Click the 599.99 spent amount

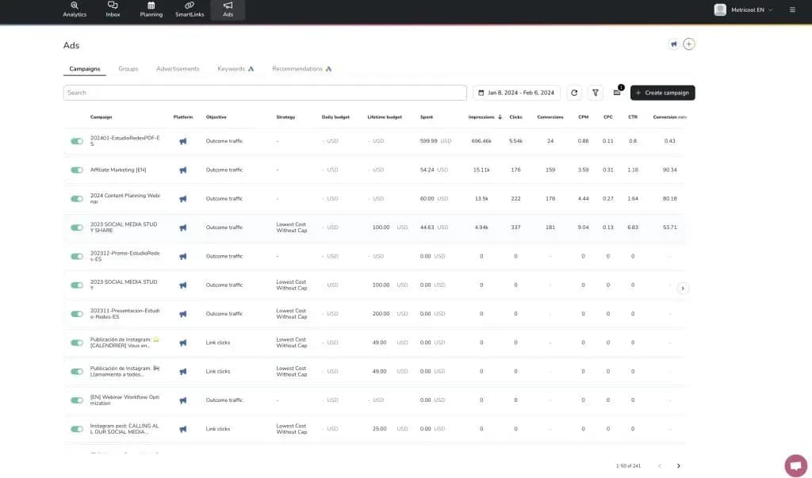429,141
